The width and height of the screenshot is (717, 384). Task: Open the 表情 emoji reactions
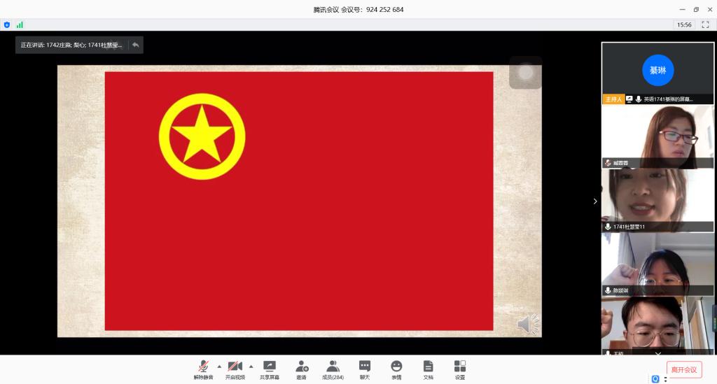(396, 370)
